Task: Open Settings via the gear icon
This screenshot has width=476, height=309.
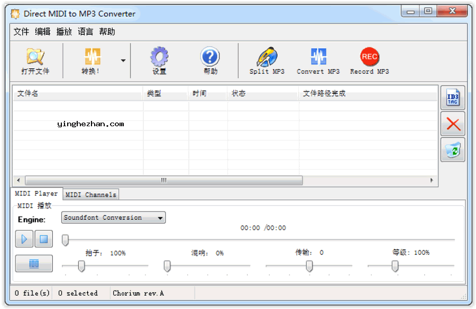Action: (x=159, y=57)
